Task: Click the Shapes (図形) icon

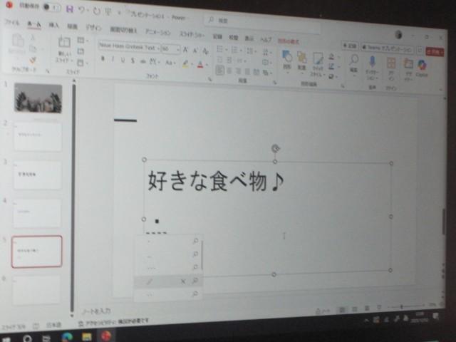Action: tap(286, 59)
